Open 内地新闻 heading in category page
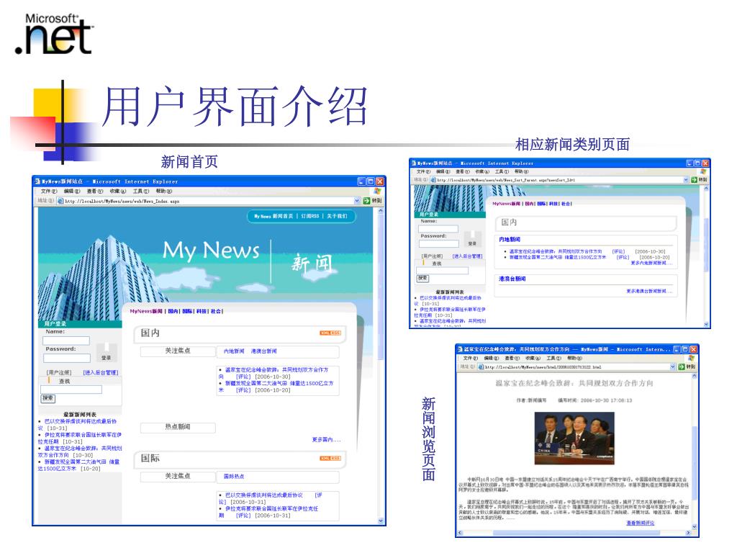This screenshot has width=737, height=553. pyautogui.click(x=510, y=239)
